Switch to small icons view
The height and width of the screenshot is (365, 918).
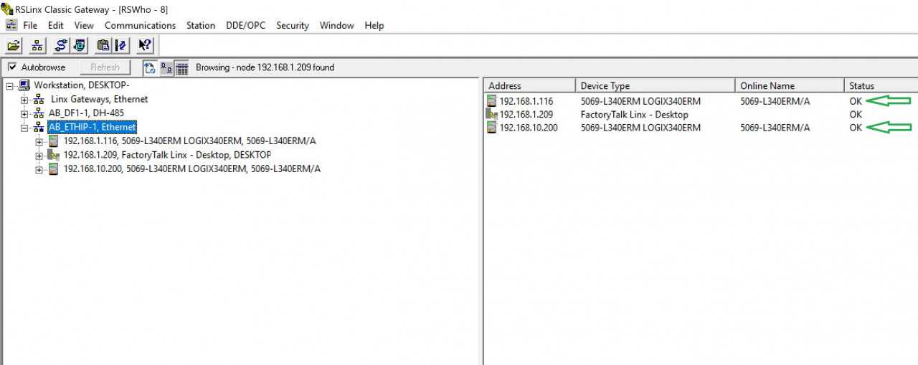[x=166, y=67]
